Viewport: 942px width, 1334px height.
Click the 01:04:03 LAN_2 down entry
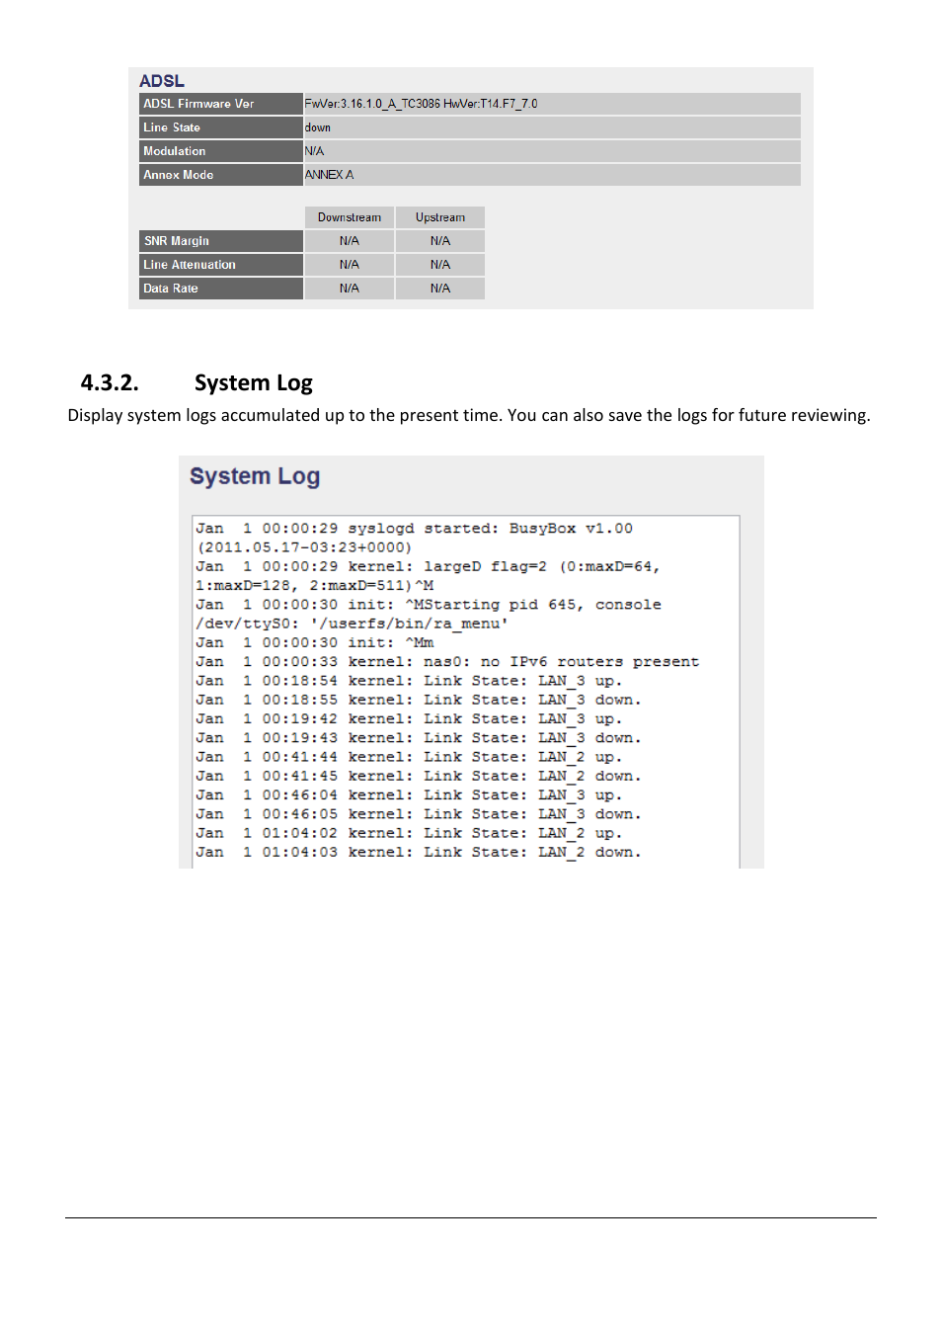419,852
